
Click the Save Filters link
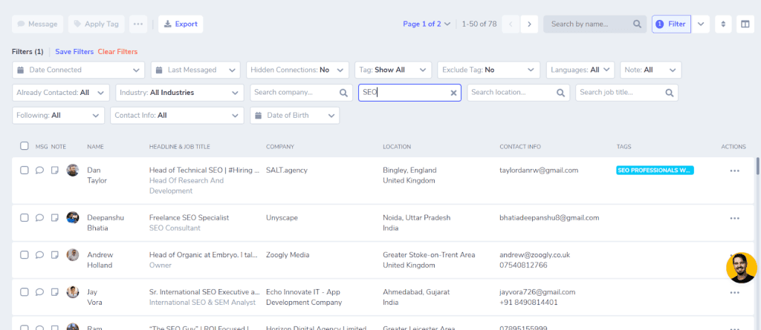[74, 51]
